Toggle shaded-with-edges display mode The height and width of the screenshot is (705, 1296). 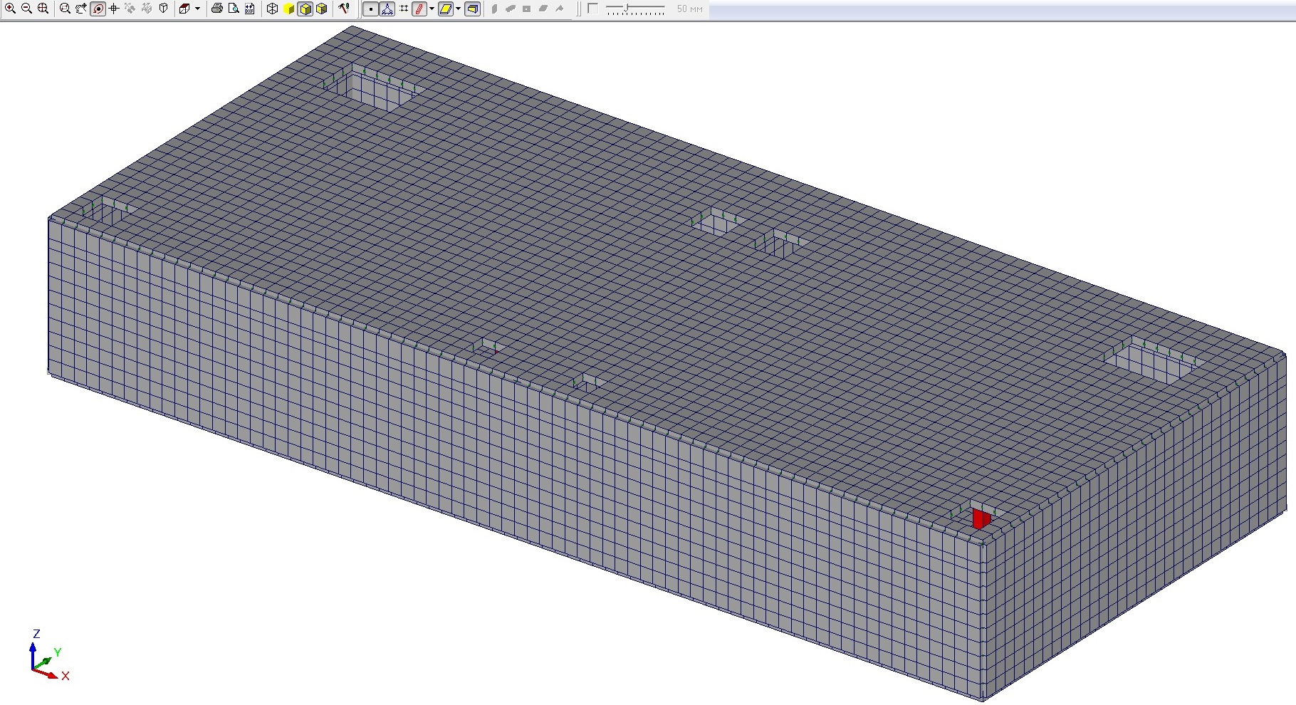(305, 9)
